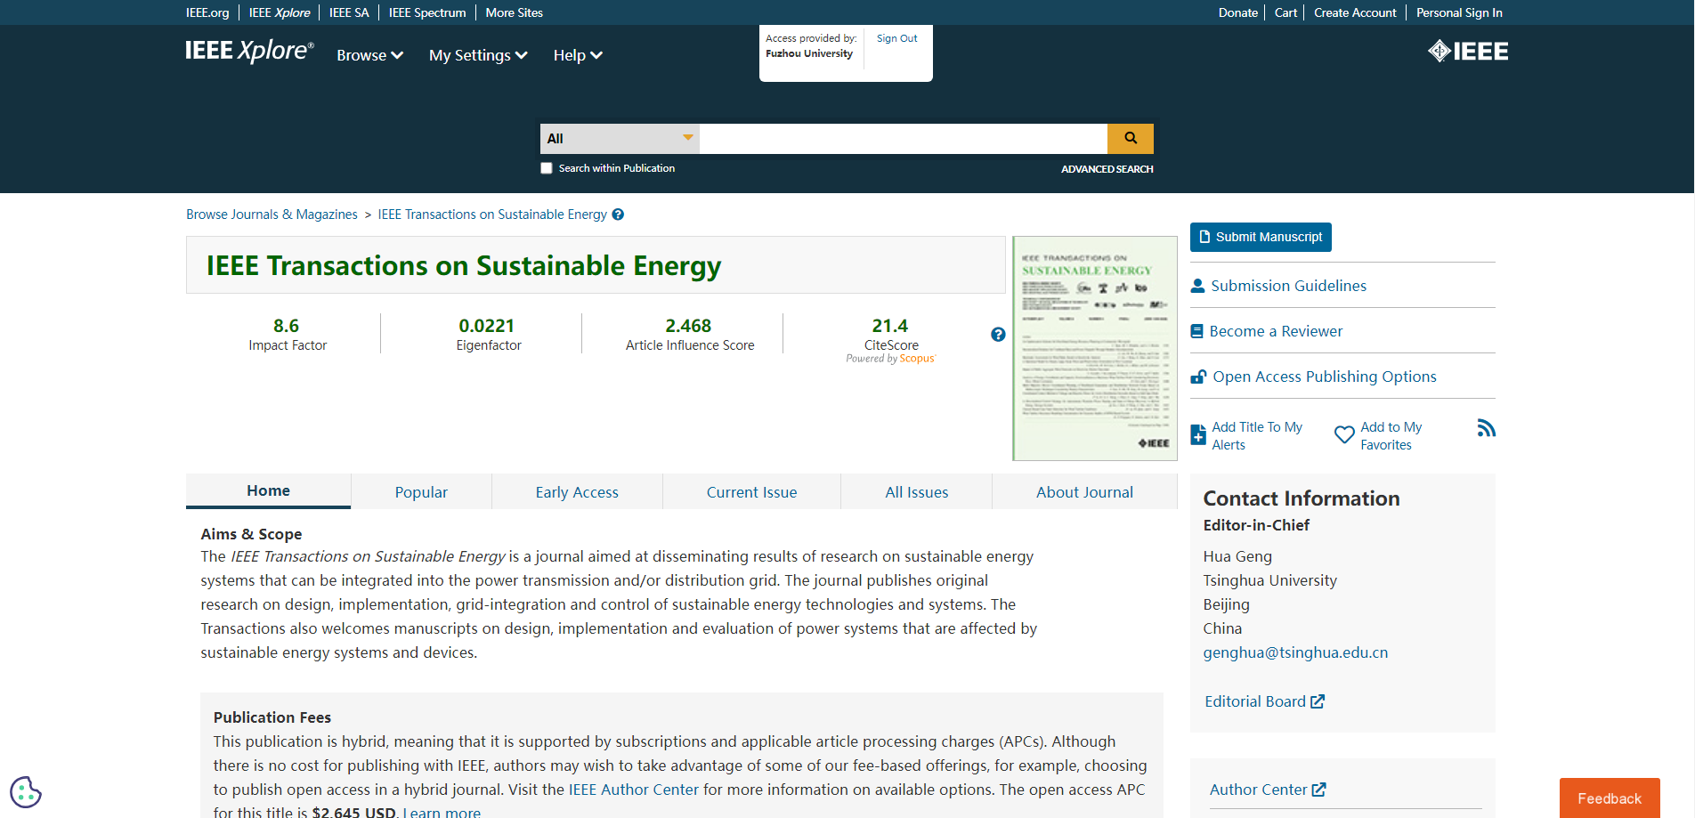Click Create Account link
The image size is (1695, 818).
coord(1355,12)
